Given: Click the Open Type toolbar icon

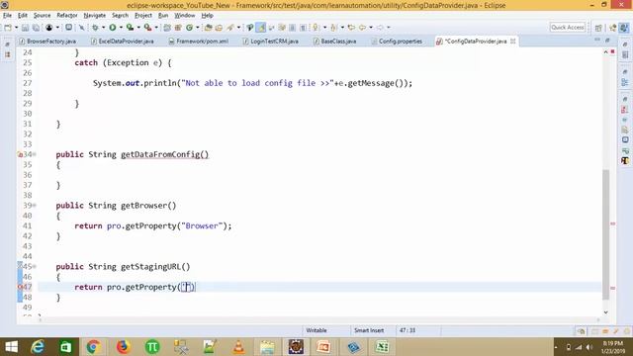Looking at the screenshot, I should coord(209,28).
